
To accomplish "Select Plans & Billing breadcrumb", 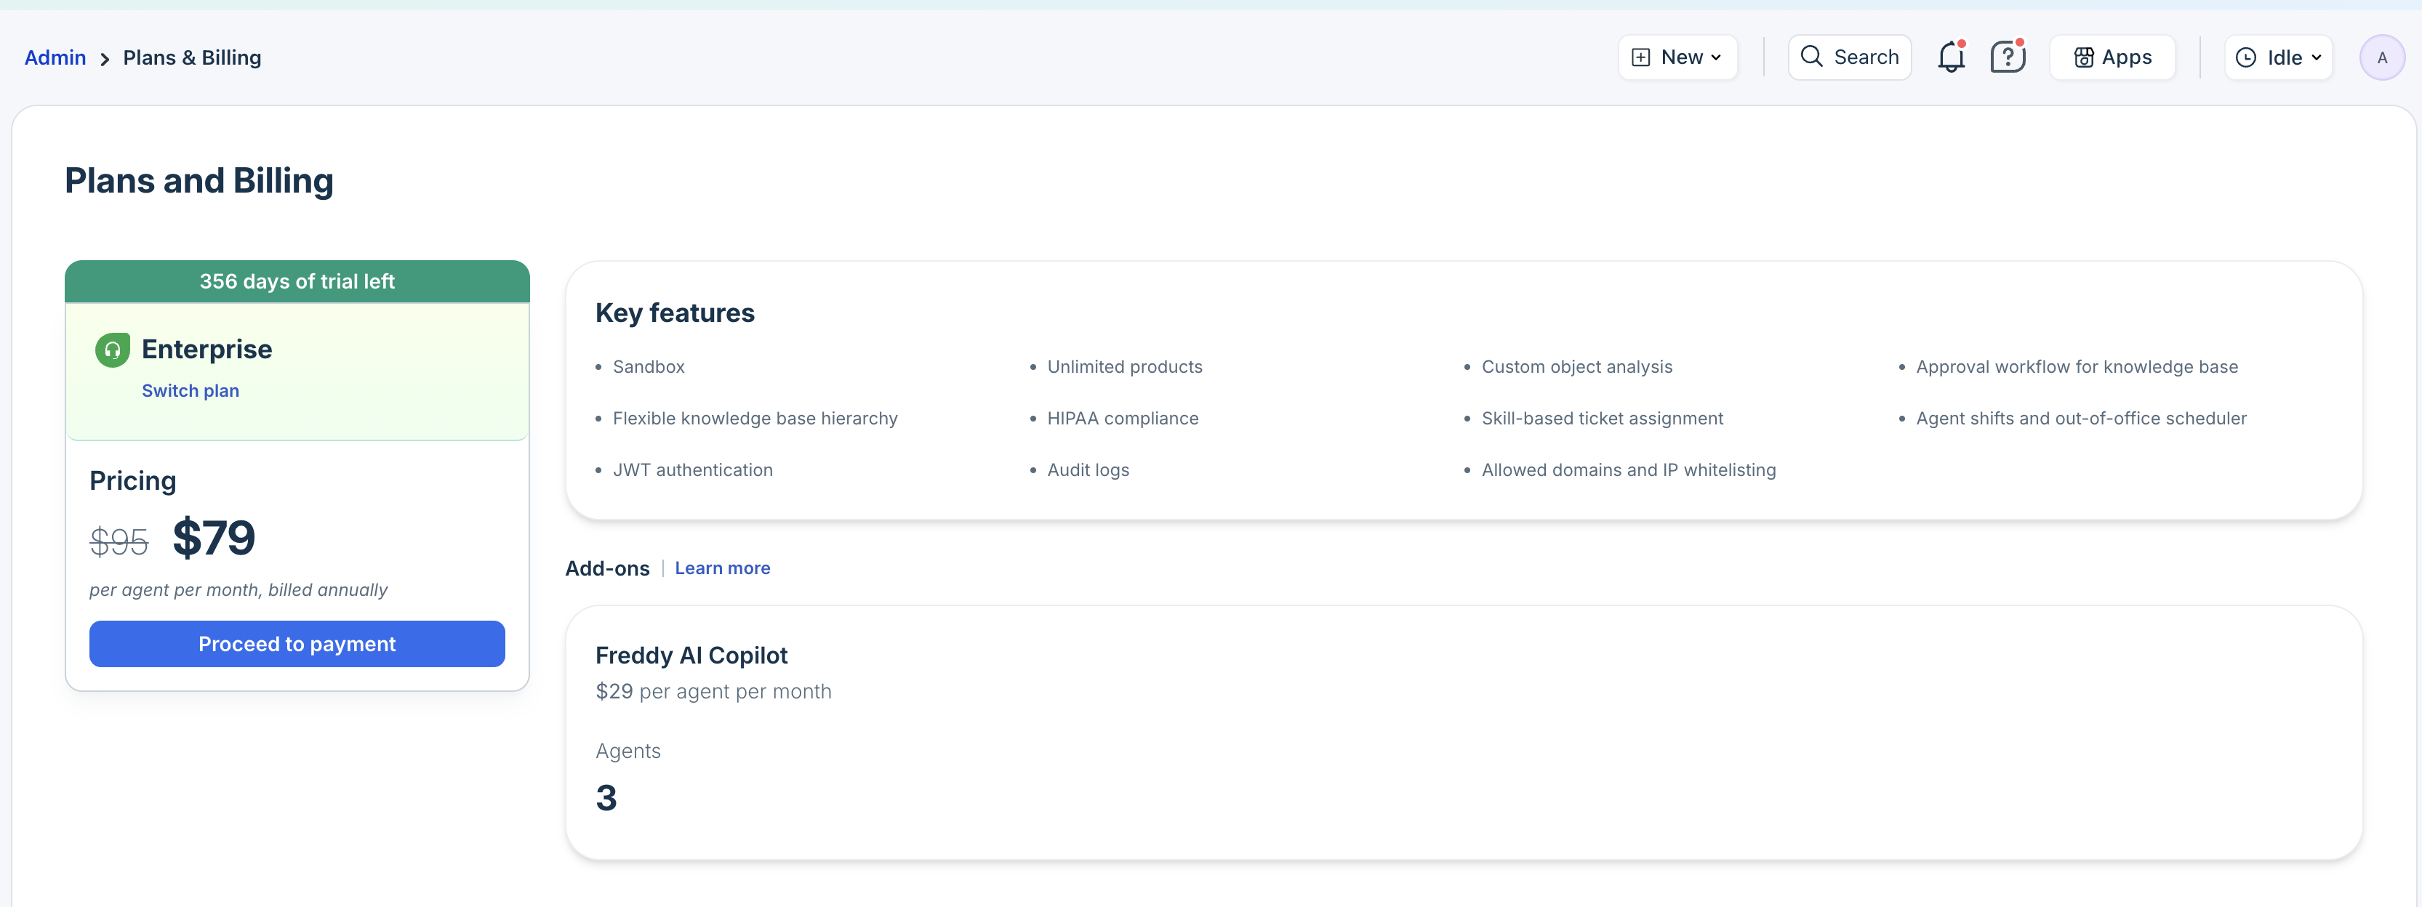I will [192, 57].
